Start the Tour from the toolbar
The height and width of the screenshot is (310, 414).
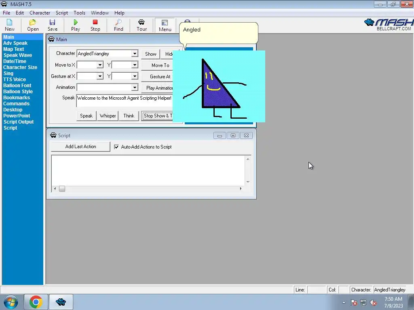(x=142, y=25)
